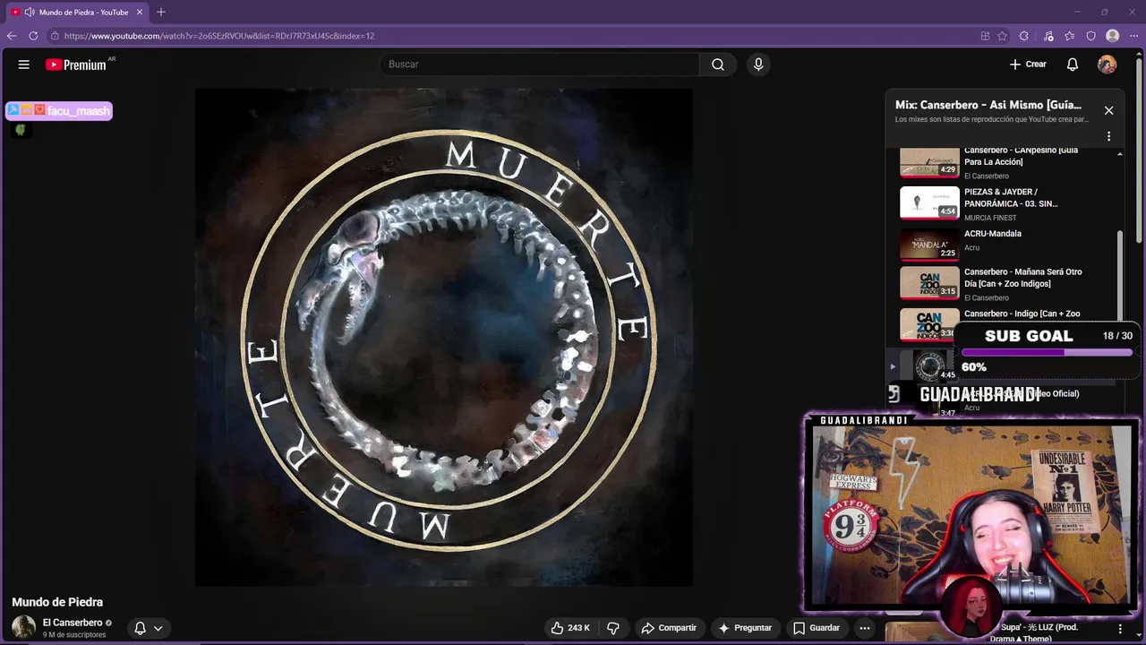Open the browser profile avatar
This screenshot has width=1146, height=645.
coord(1112,36)
